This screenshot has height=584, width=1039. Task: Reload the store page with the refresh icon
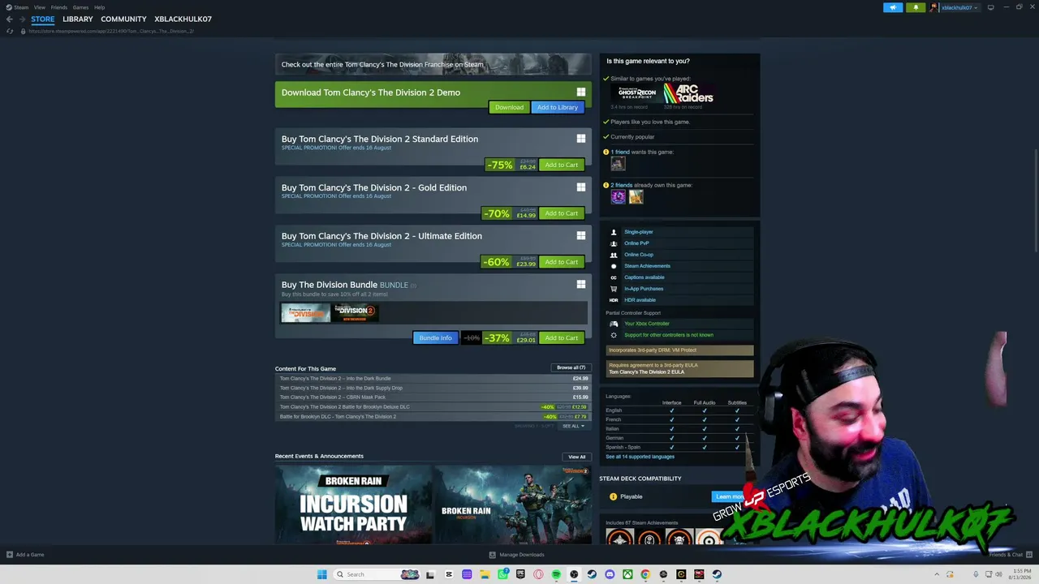pyautogui.click(x=10, y=31)
